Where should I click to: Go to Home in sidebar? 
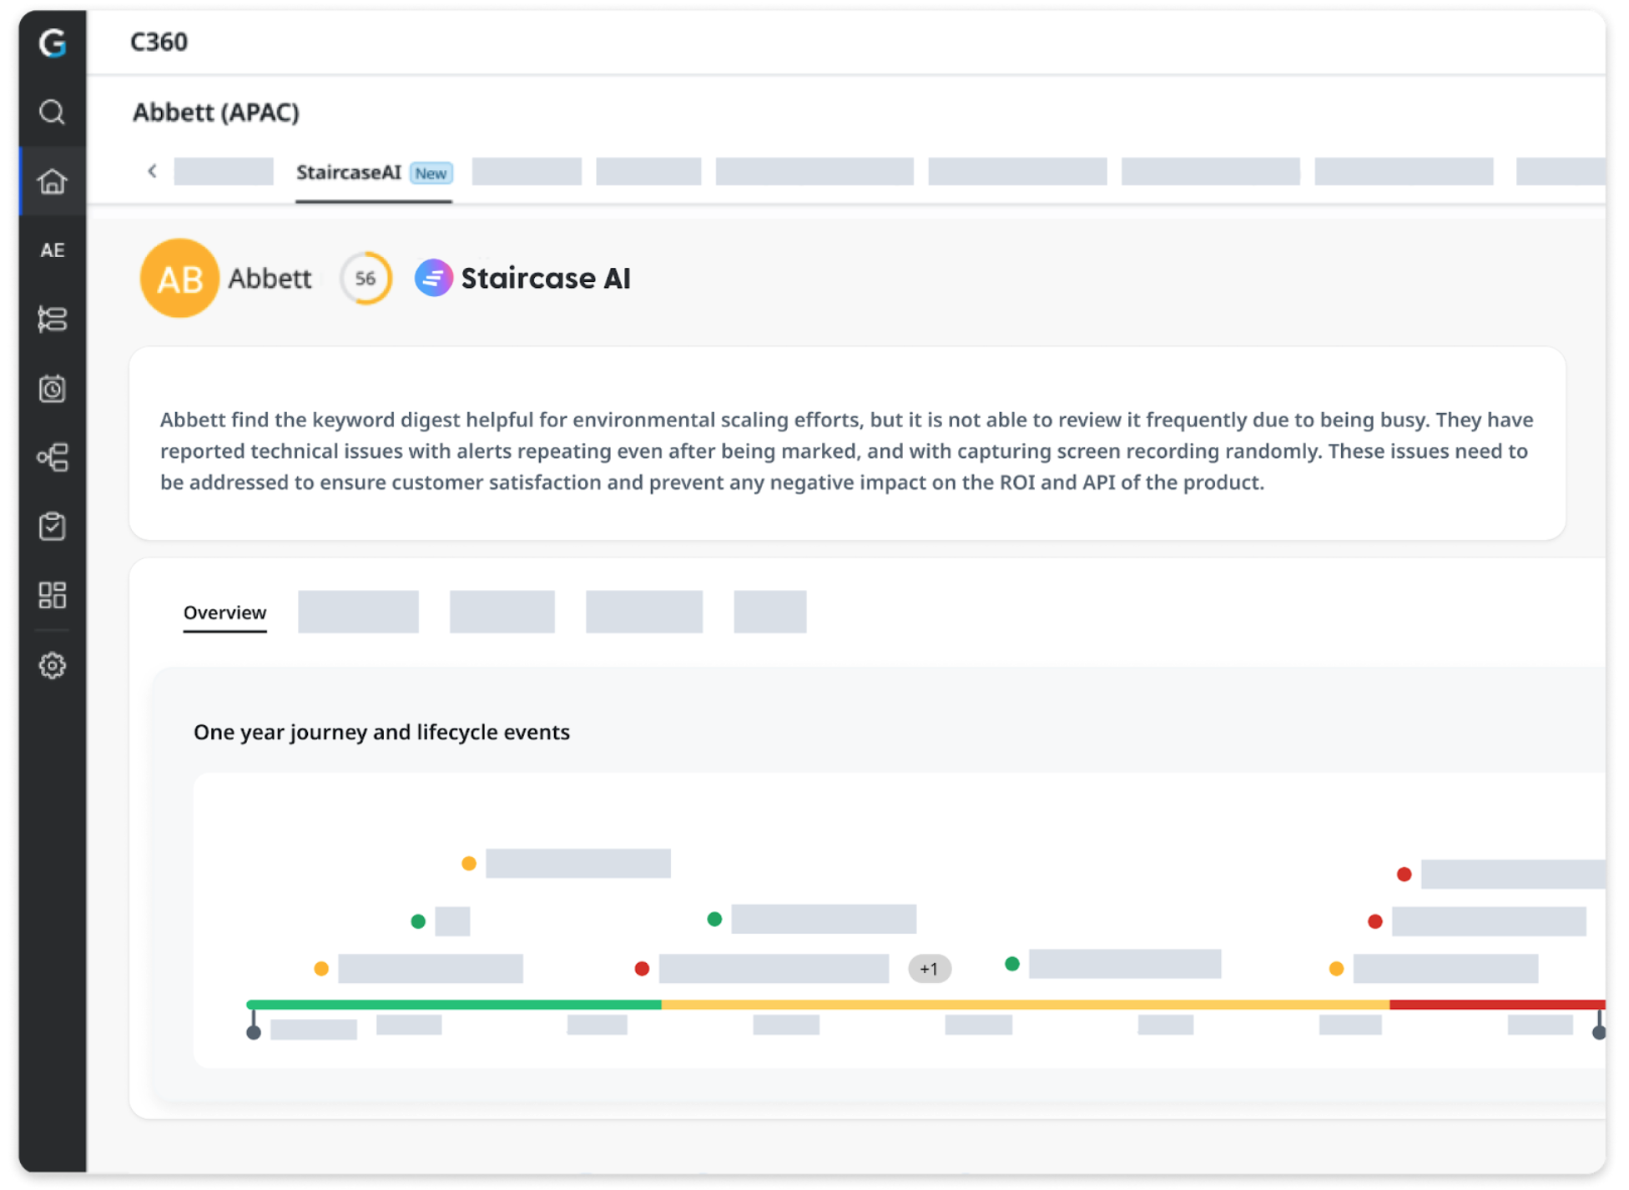(x=53, y=181)
